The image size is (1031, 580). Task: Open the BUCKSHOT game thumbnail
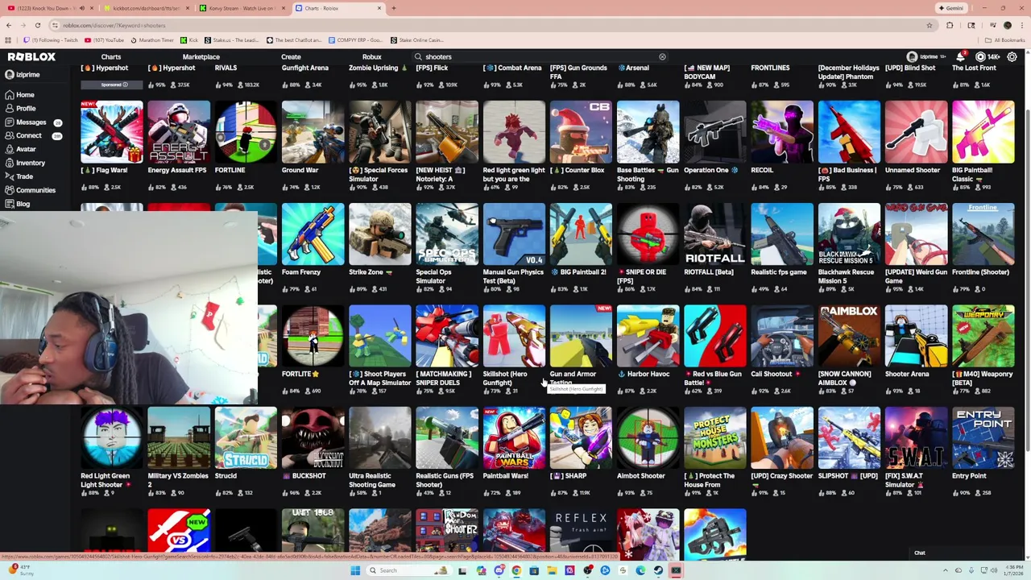(313, 438)
